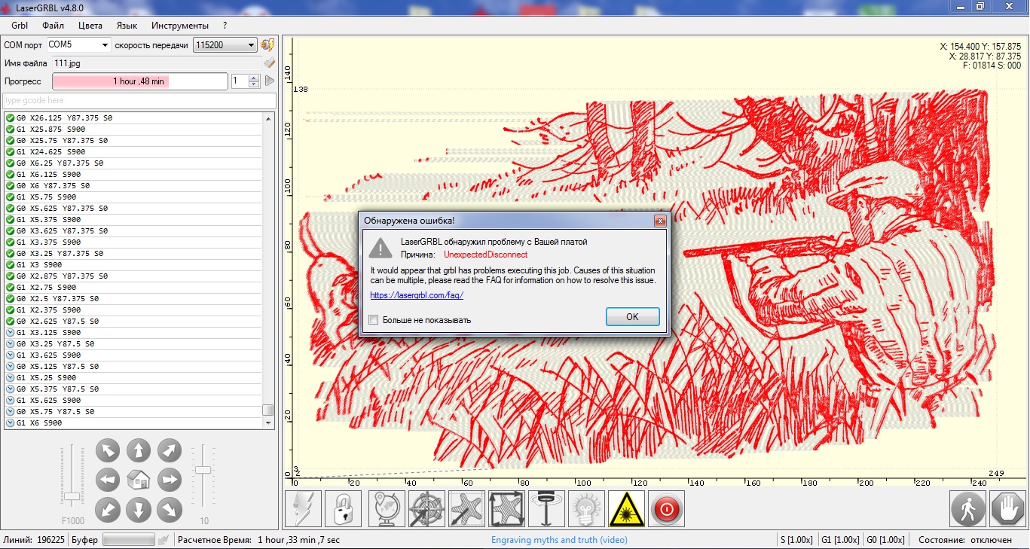Viewport: 1030px width, 549px height.
Task: Click the yellow laser warning triangle icon
Action: click(626, 509)
